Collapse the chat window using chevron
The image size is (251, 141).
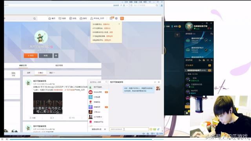pyautogui.click(x=155, y=82)
